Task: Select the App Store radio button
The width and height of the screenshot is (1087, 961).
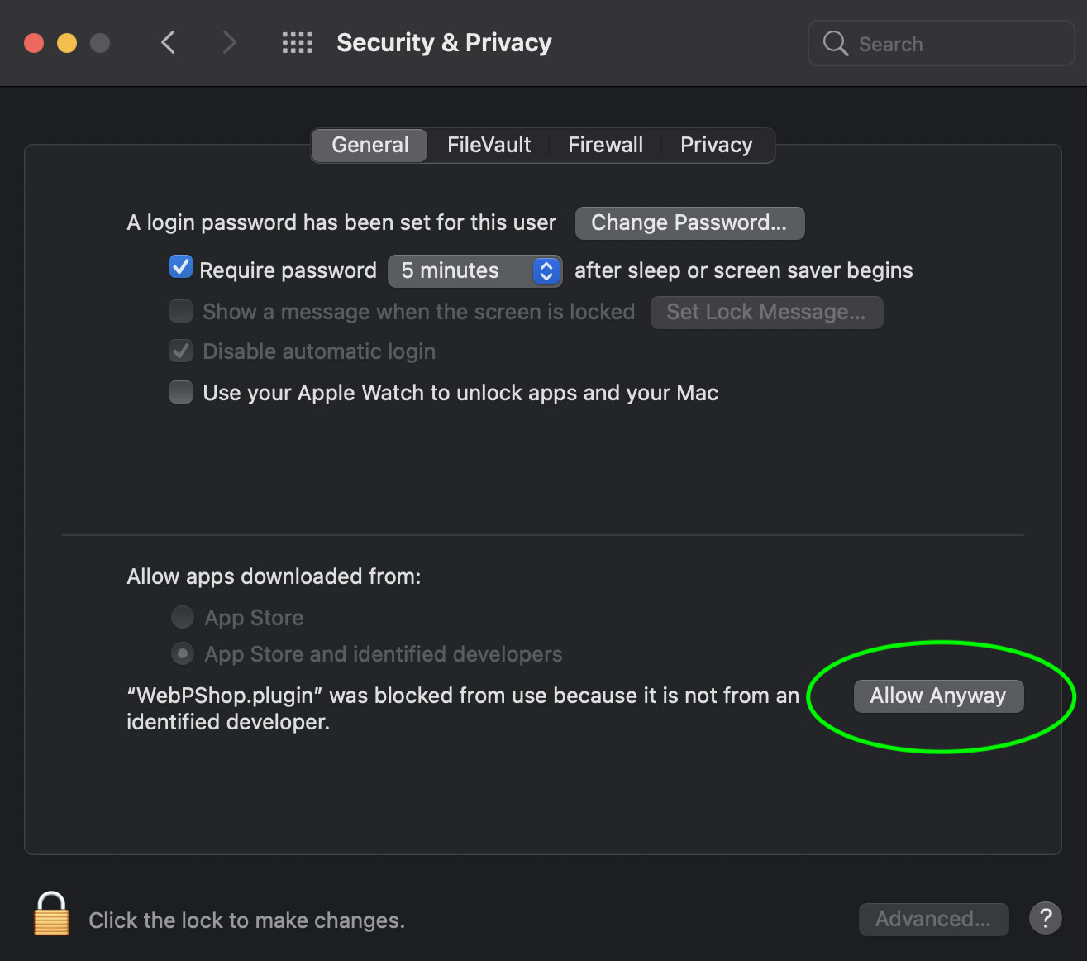Action: coord(182,617)
